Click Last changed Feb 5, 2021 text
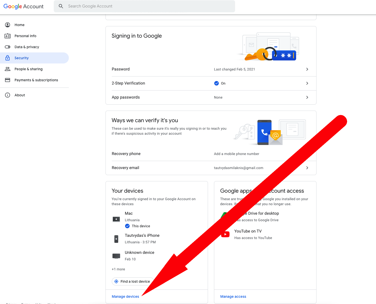The width and height of the screenshot is (376, 304). click(x=234, y=69)
